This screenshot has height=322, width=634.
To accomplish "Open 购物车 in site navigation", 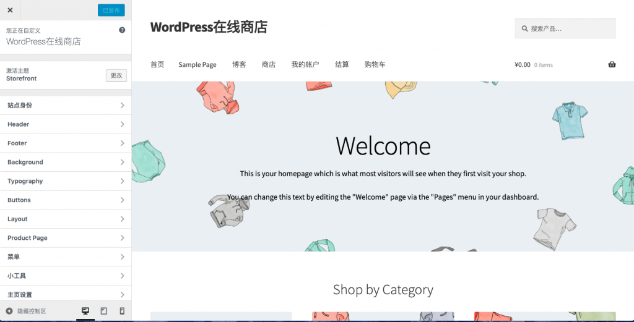I will pyautogui.click(x=375, y=64).
